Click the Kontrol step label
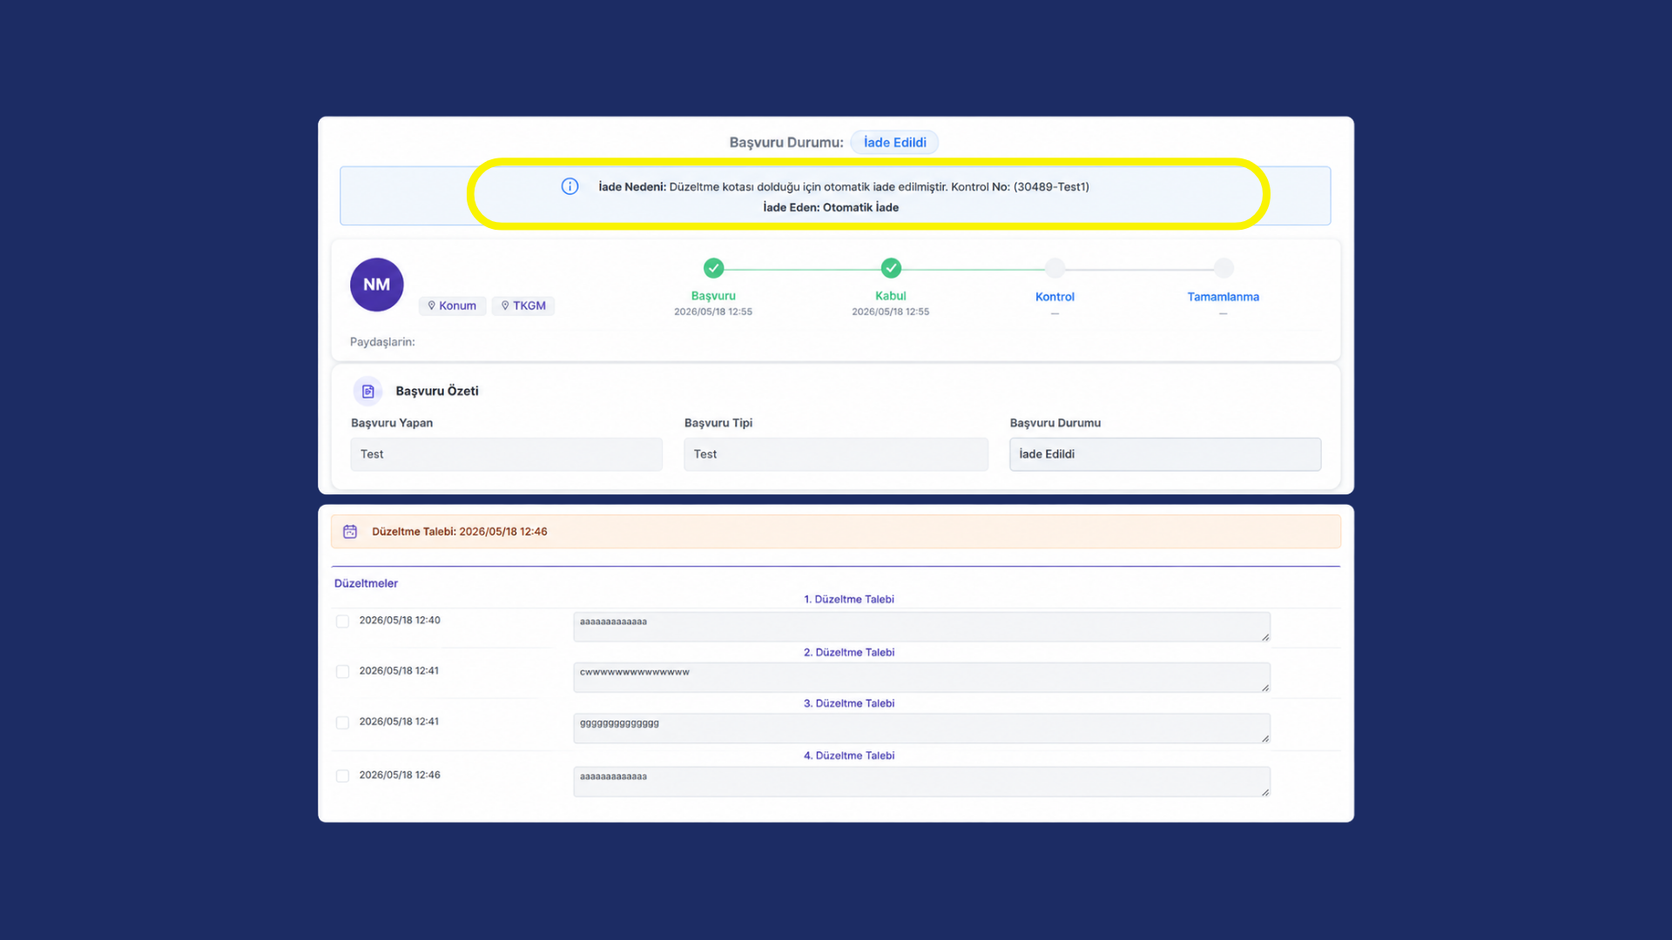 pyautogui.click(x=1055, y=297)
